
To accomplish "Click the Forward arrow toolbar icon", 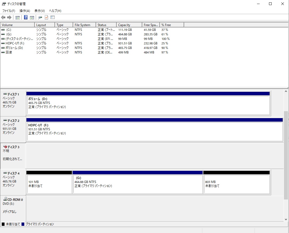I will pyautogui.click(x=9, y=18).
